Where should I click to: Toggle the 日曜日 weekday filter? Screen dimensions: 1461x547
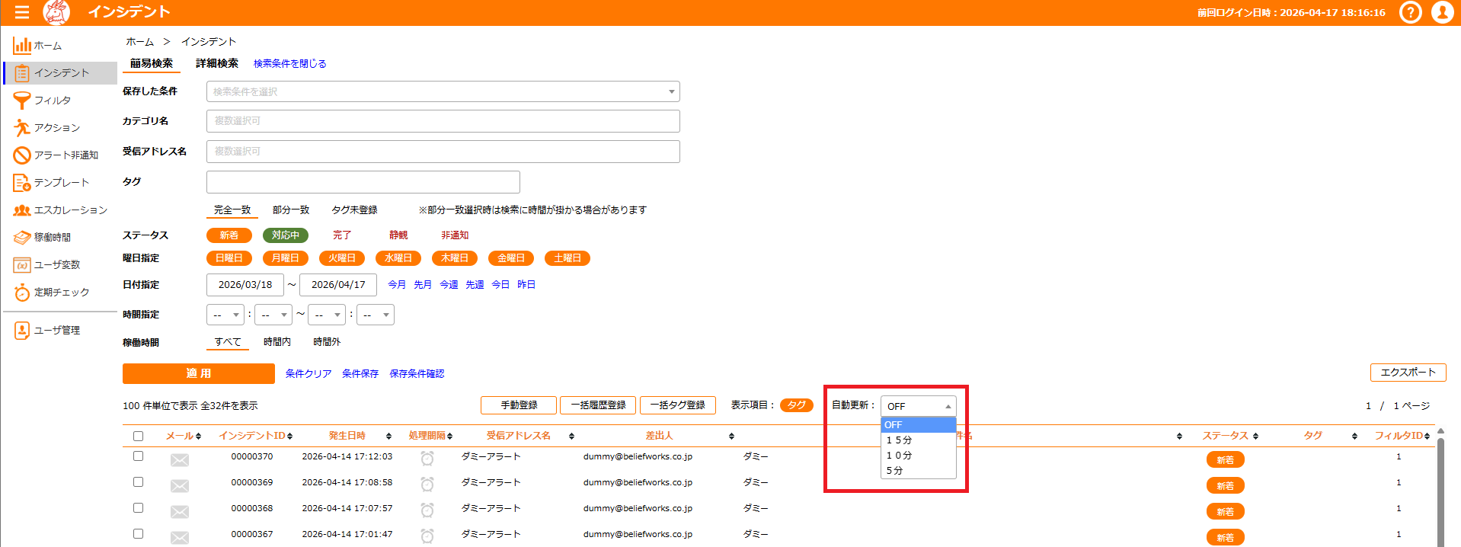[x=229, y=258]
